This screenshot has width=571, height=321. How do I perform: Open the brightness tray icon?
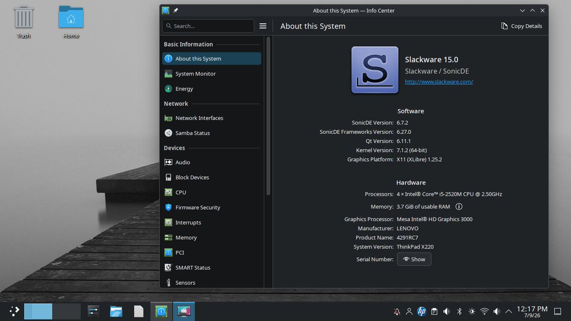[472, 312]
